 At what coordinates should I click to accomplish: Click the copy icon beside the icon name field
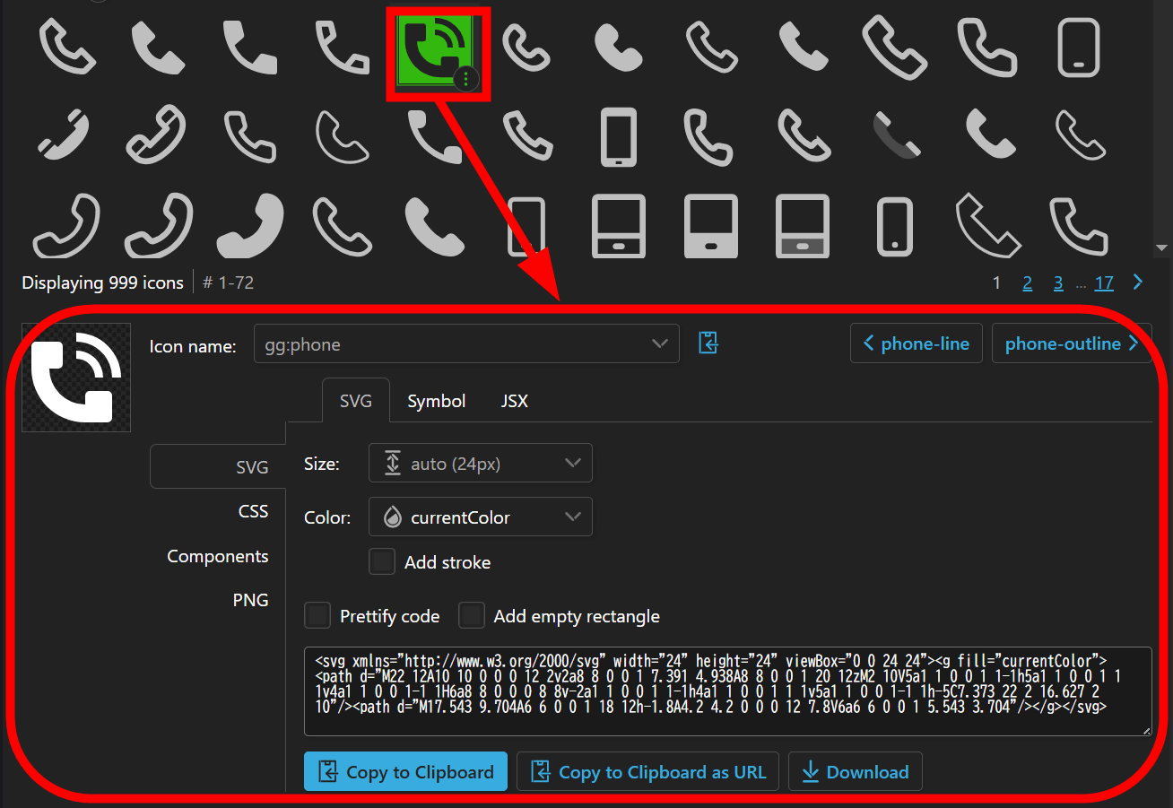tap(708, 343)
